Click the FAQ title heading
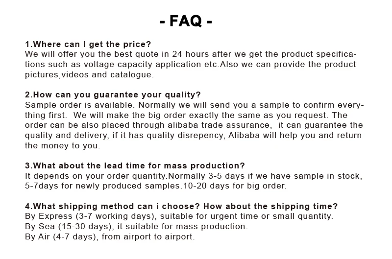 [x=186, y=21]
